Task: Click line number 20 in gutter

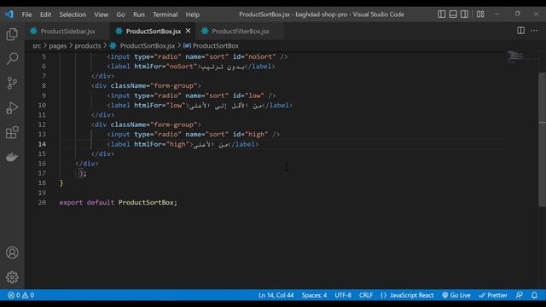Action: pyautogui.click(x=42, y=202)
